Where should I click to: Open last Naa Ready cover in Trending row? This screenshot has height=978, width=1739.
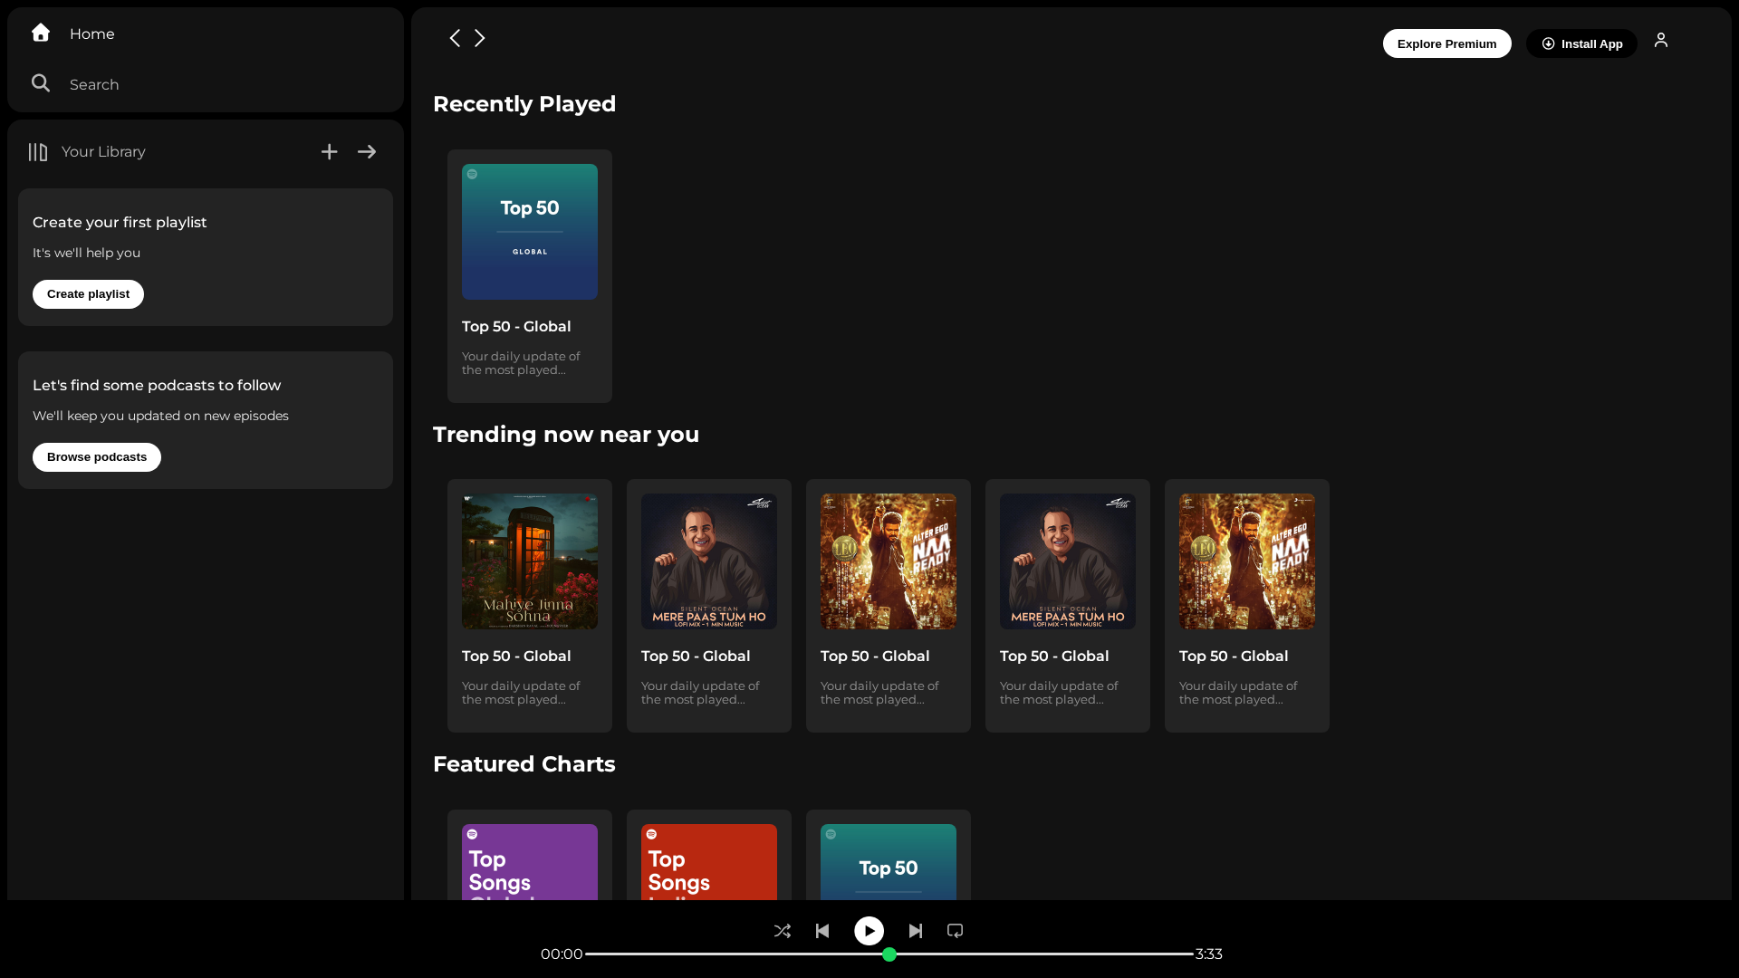tap(1247, 561)
